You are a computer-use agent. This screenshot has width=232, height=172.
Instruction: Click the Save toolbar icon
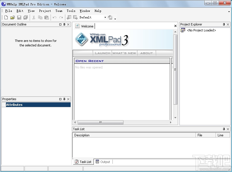pos(19,18)
